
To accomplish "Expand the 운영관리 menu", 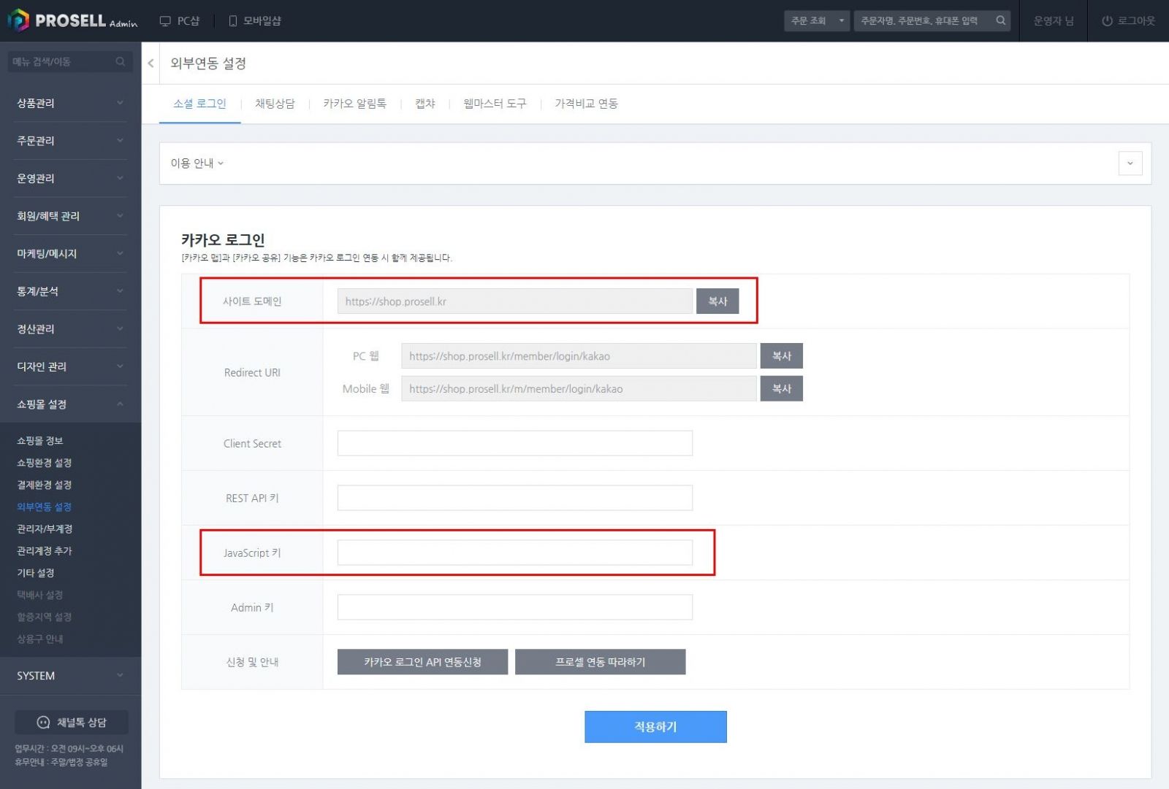I will [70, 178].
